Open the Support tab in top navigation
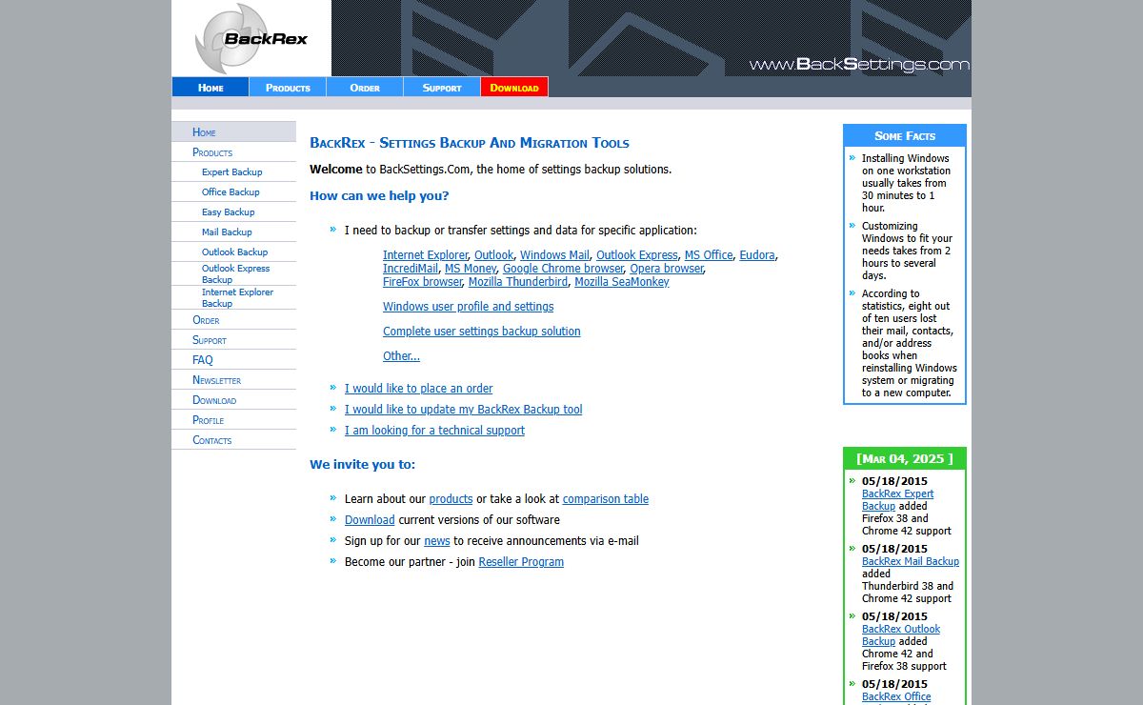 coord(442,87)
